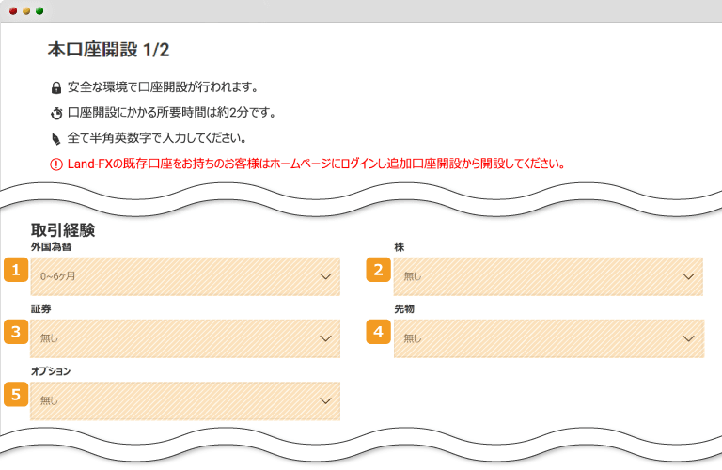Image resolution: width=722 pixels, height=470 pixels.
Task: Click the 取引経験 section heading
Action: pos(63,229)
